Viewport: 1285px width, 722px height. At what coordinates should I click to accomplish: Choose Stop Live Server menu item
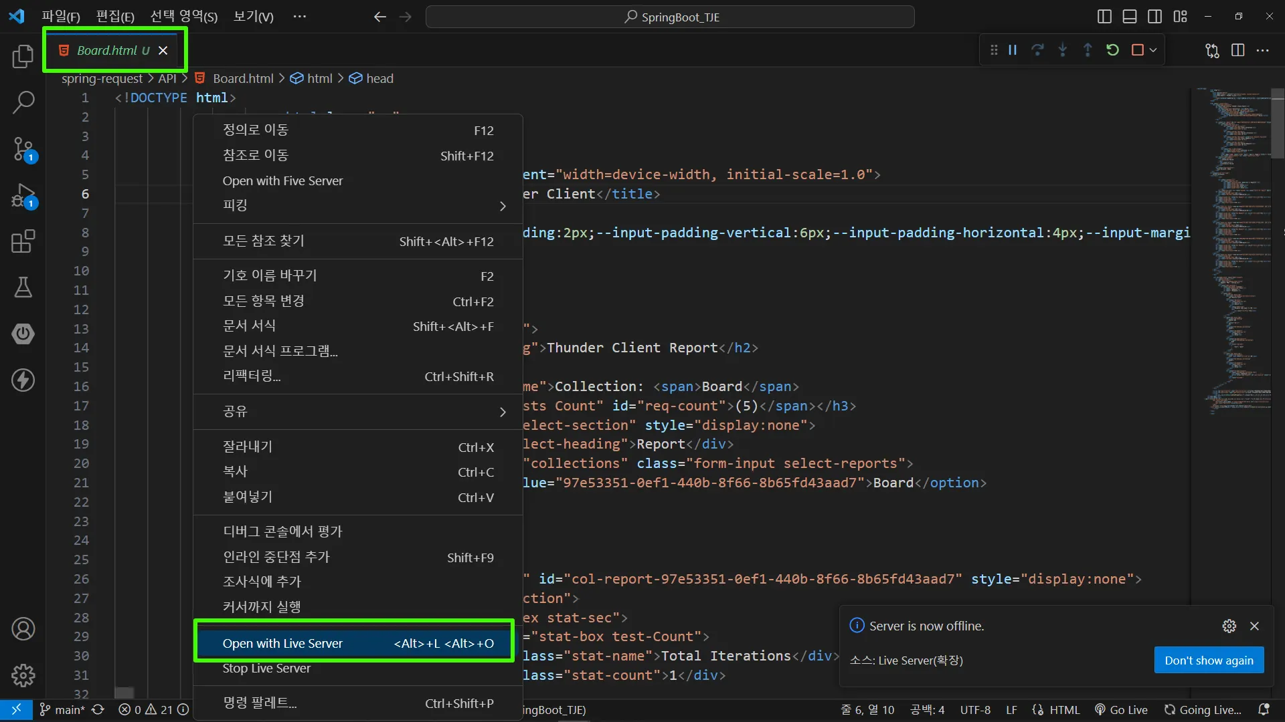(266, 668)
